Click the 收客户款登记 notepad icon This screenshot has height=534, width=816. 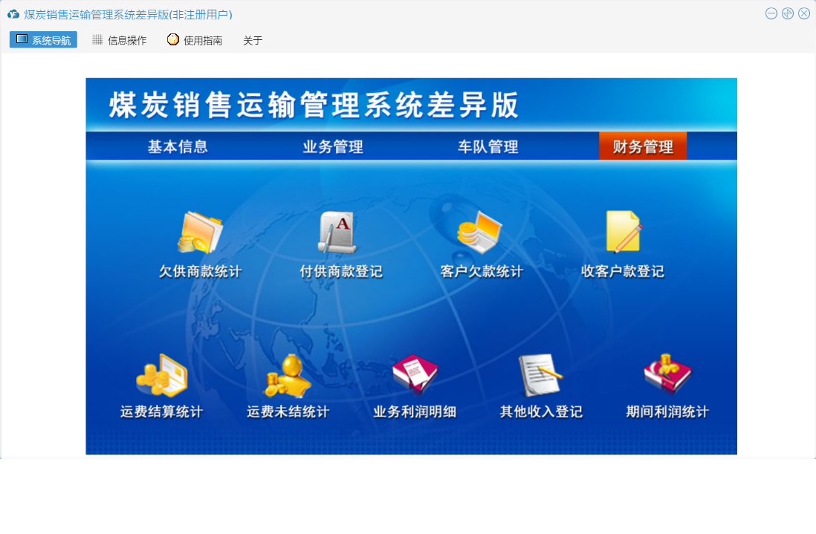pos(622,232)
